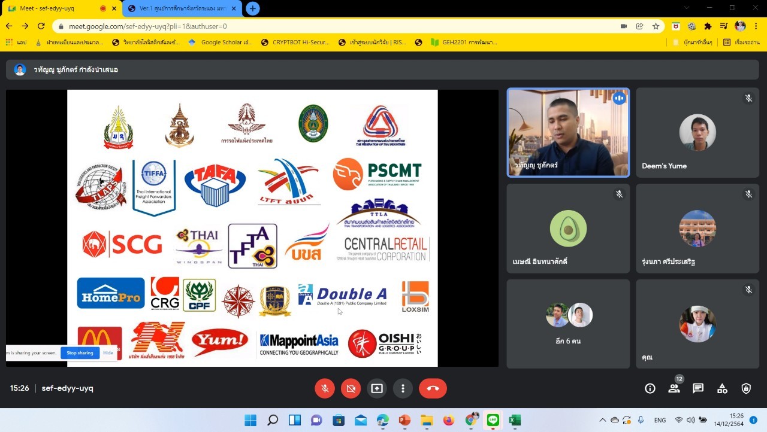Viewport: 767px width, 432px height.
Task: Bookmark this page with the star icon
Action: tap(656, 26)
